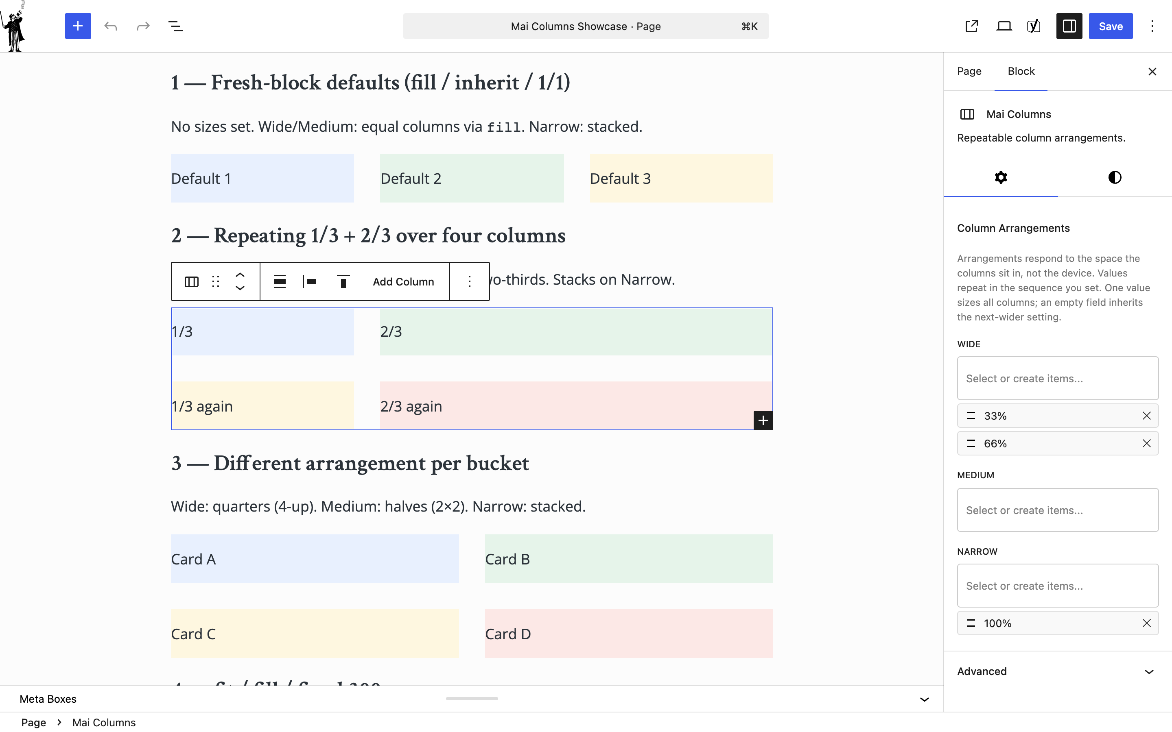Click the block drag handle

coord(216,281)
